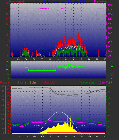Click the 22 hour tick under wind chart

(x=97, y=59)
